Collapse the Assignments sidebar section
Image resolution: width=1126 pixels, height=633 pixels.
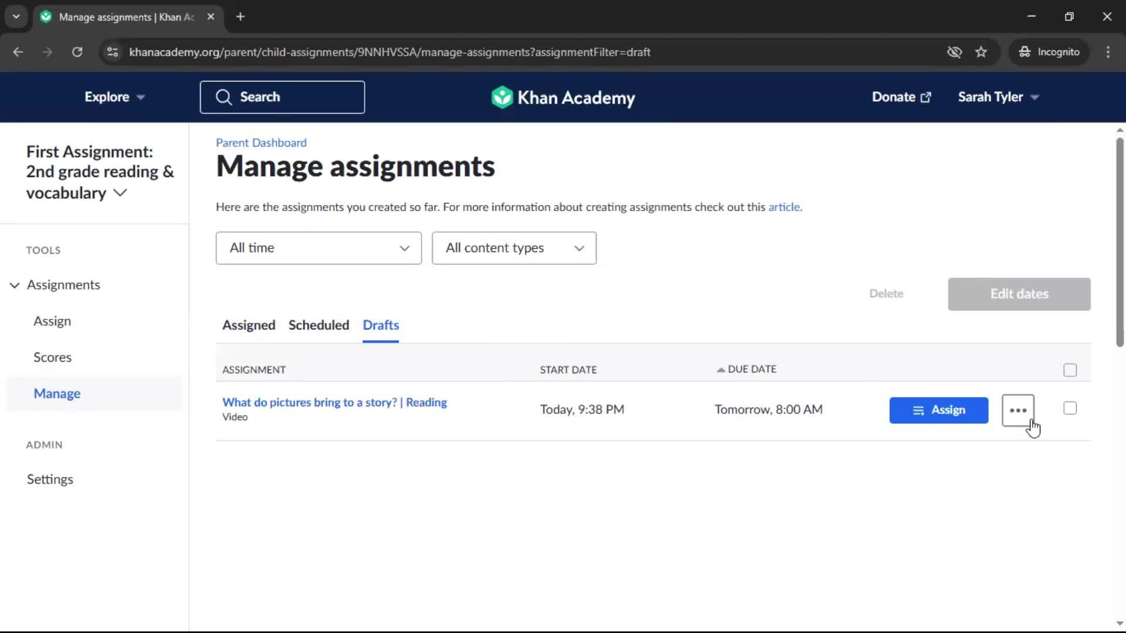pyautogui.click(x=15, y=285)
